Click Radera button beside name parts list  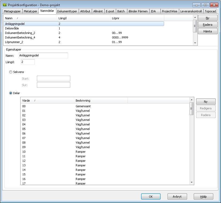tap(208, 25)
